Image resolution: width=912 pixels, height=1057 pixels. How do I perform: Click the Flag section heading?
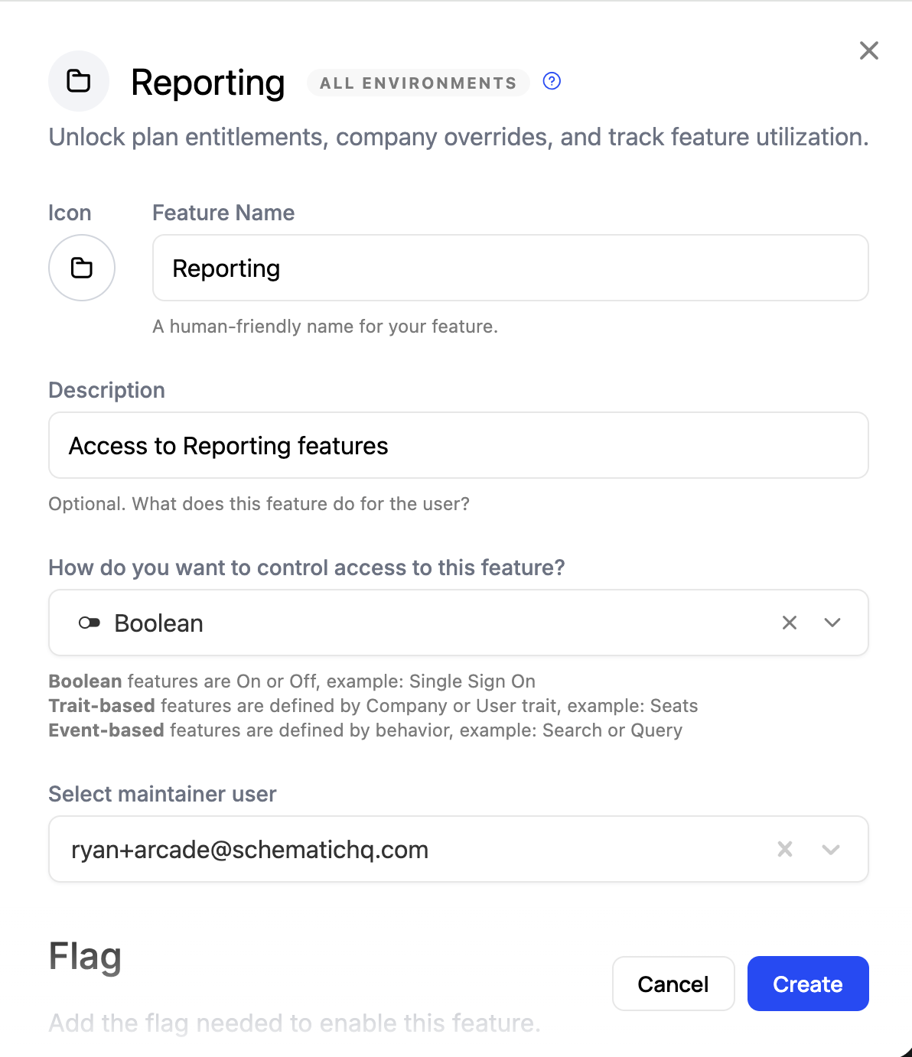[85, 956]
